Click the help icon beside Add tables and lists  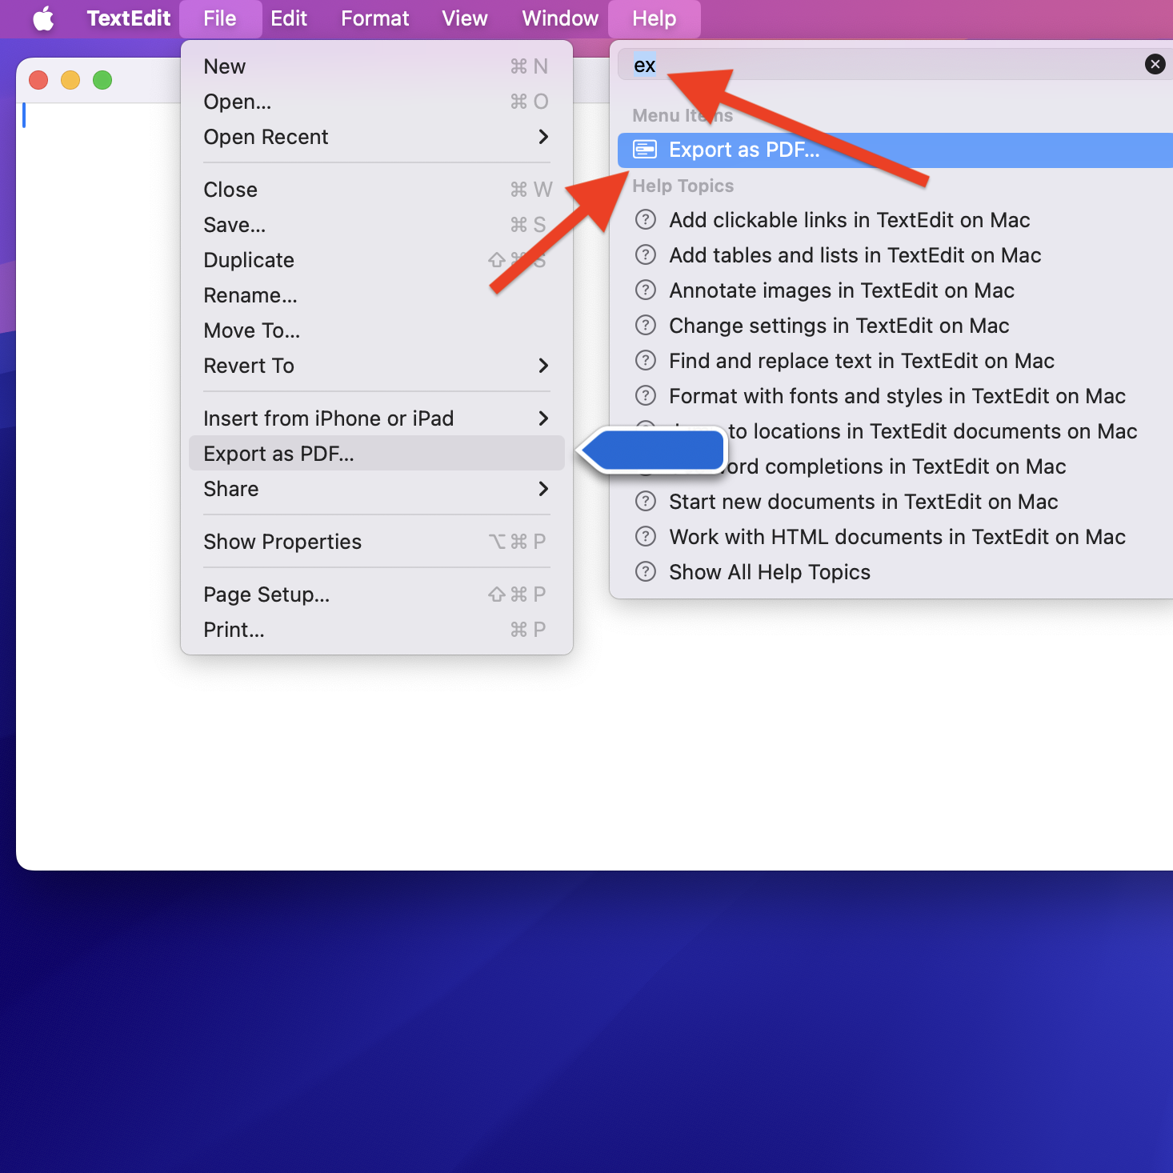[x=645, y=254]
